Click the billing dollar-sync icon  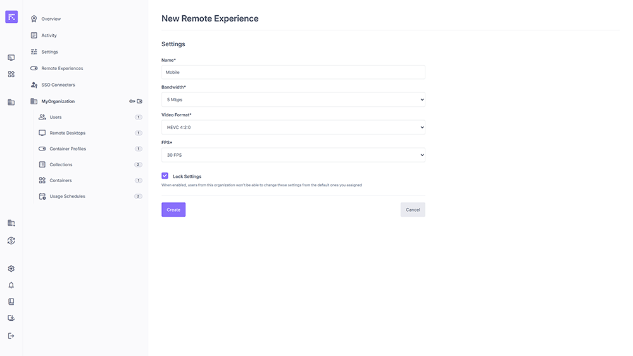click(11, 240)
